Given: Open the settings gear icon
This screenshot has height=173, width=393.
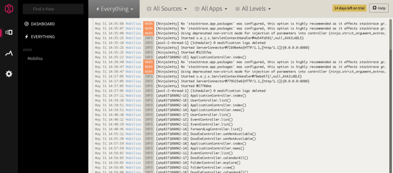Looking at the screenshot, I should coord(9,74).
